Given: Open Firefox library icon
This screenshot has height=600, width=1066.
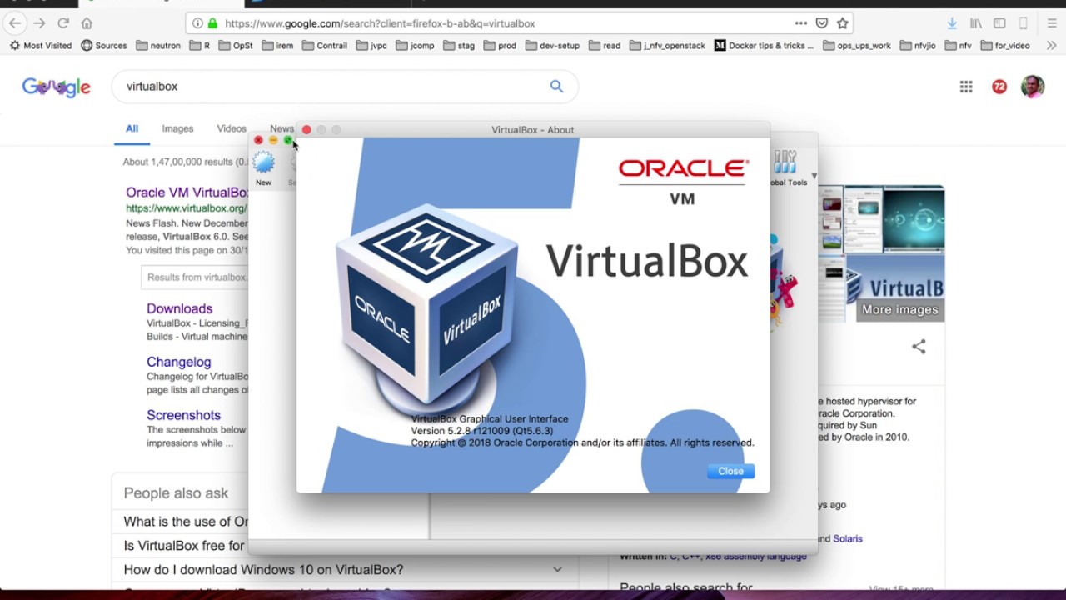Looking at the screenshot, I should (976, 23).
